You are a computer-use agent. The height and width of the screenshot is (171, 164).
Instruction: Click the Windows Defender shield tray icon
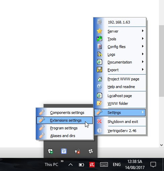tap(50, 151)
